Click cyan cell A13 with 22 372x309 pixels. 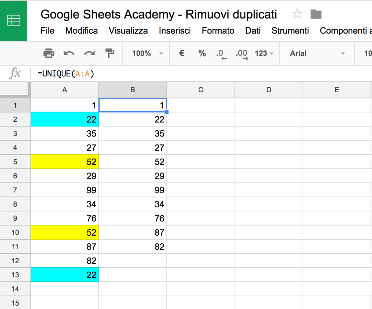[x=65, y=275]
